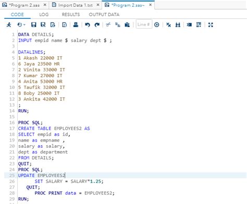Click the clear all code X icon
The height and width of the screenshot is (204, 247).
coord(168,25)
